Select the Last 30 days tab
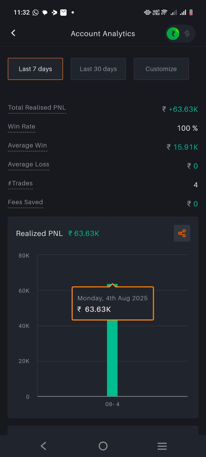The image size is (206, 457). point(98,69)
